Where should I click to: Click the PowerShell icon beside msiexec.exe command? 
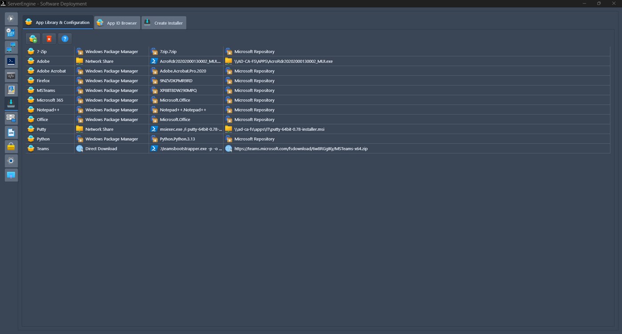[x=154, y=129]
